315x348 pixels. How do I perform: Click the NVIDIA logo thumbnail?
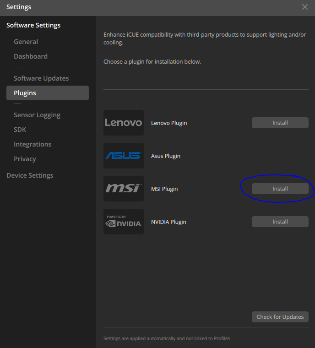[x=124, y=222]
